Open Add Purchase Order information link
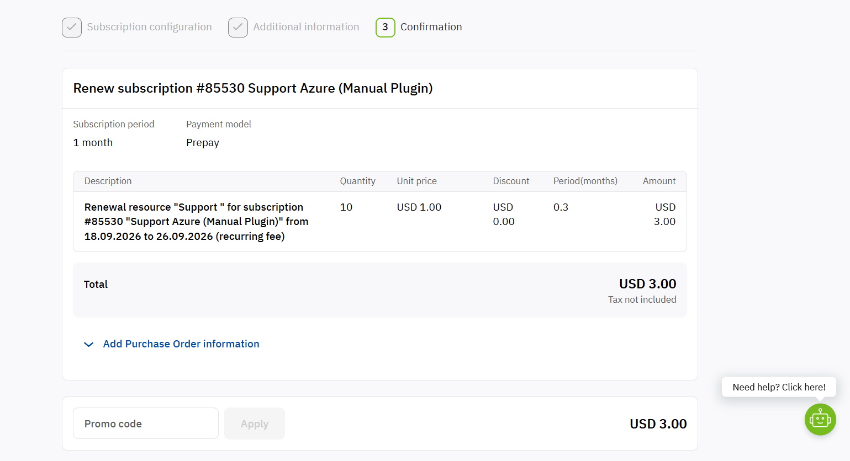The width and height of the screenshot is (850, 461). pyautogui.click(x=181, y=344)
